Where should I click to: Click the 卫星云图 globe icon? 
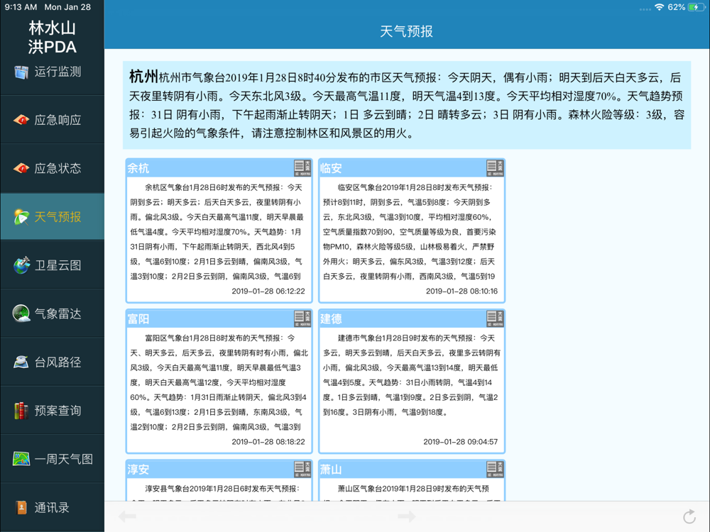point(21,265)
